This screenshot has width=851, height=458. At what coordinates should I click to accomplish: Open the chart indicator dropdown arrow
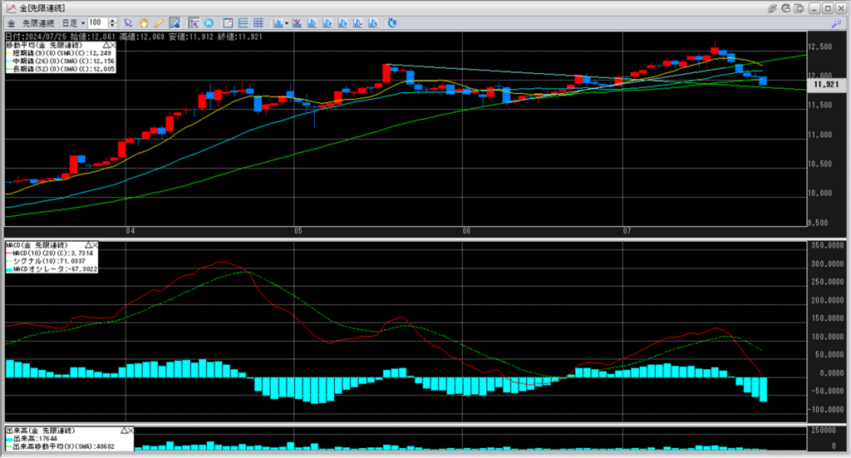point(286,22)
